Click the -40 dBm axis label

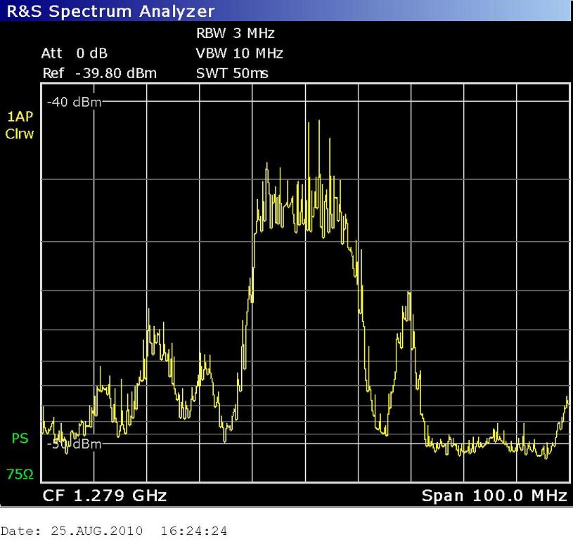(x=74, y=103)
